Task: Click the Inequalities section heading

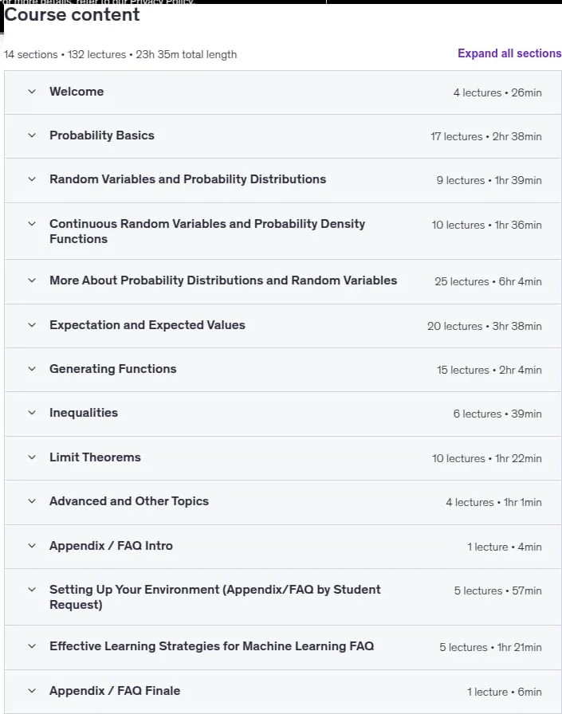Action: pyautogui.click(x=84, y=413)
